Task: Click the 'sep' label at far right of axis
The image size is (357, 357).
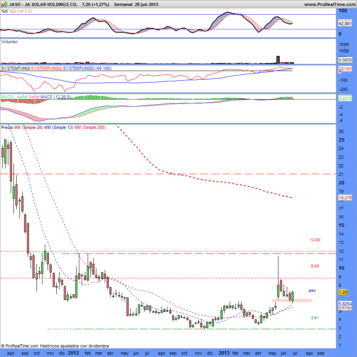Action: coord(321,353)
